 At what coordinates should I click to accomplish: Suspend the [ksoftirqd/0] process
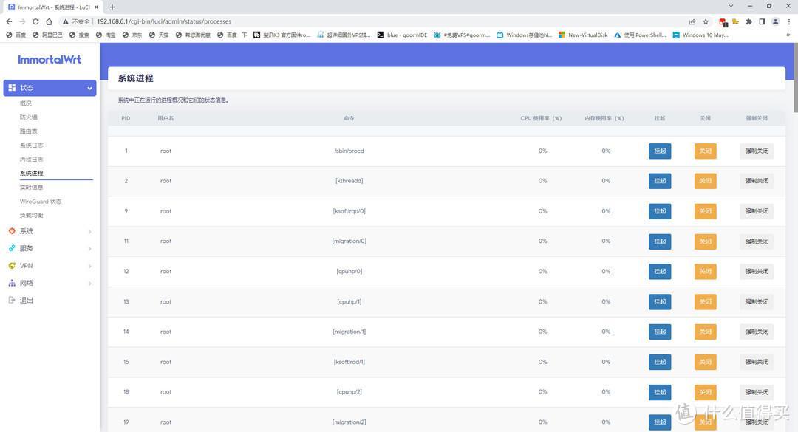tap(660, 211)
